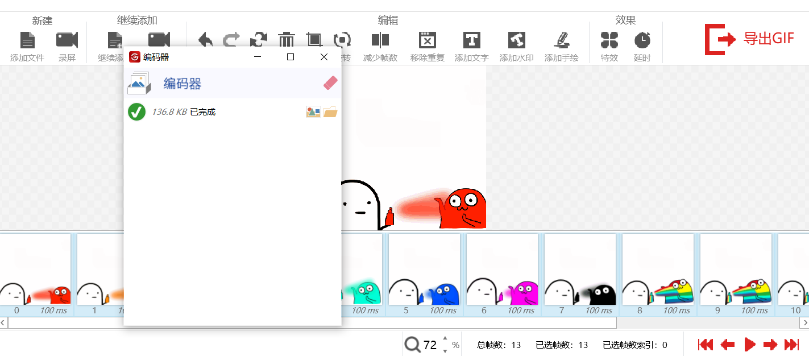The height and width of the screenshot is (356, 809).
Task: Increase zoom percentage with up arrow
Action: click(445, 339)
